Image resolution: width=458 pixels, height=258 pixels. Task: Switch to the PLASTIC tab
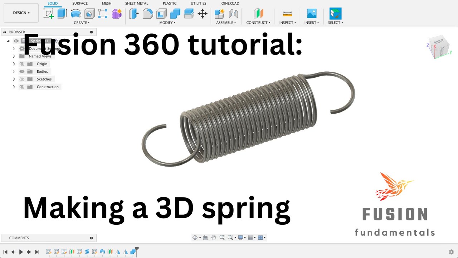pos(170,3)
